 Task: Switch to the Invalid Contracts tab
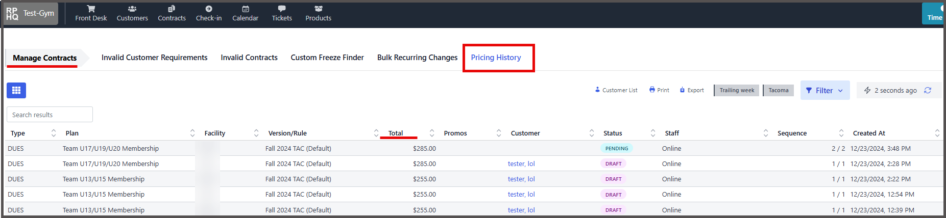click(x=249, y=58)
